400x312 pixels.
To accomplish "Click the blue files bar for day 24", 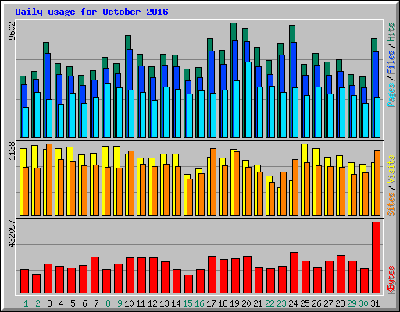I will point(294,65).
